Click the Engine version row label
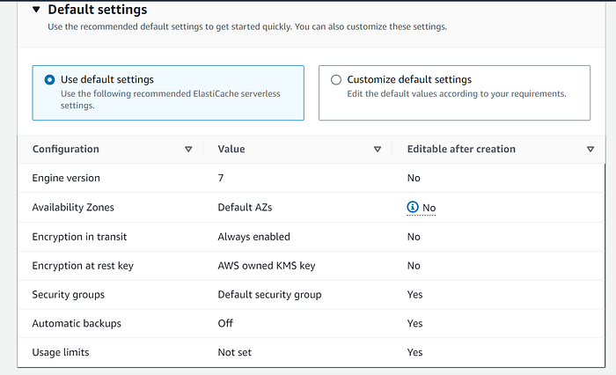Viewport: 616px width, 375px height. [66, 178]
